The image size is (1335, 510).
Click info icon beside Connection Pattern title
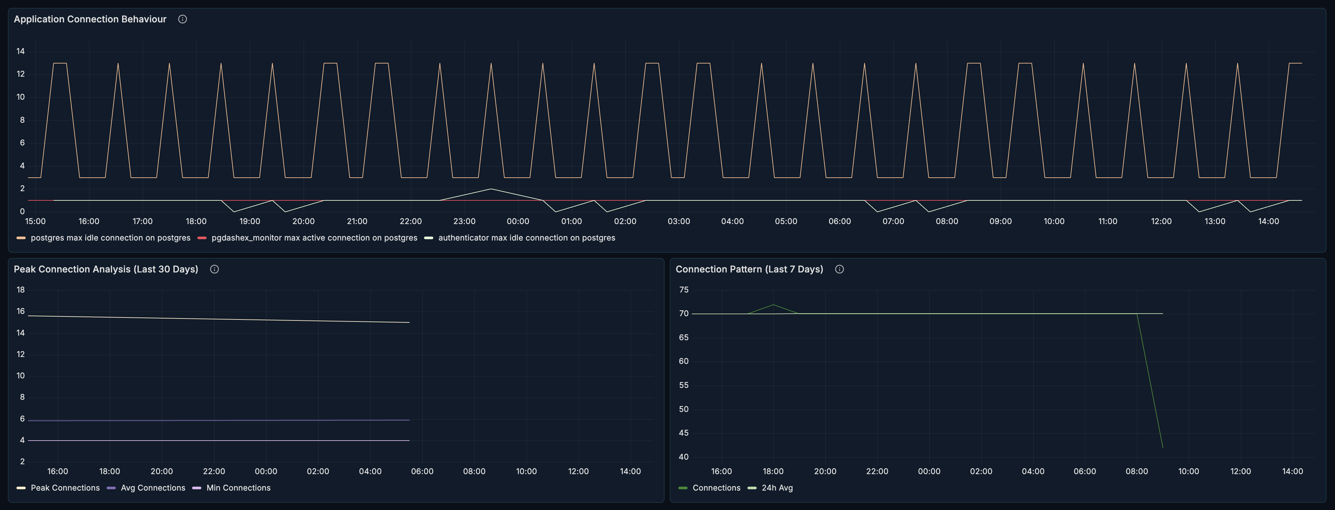(x=840, y=269)
